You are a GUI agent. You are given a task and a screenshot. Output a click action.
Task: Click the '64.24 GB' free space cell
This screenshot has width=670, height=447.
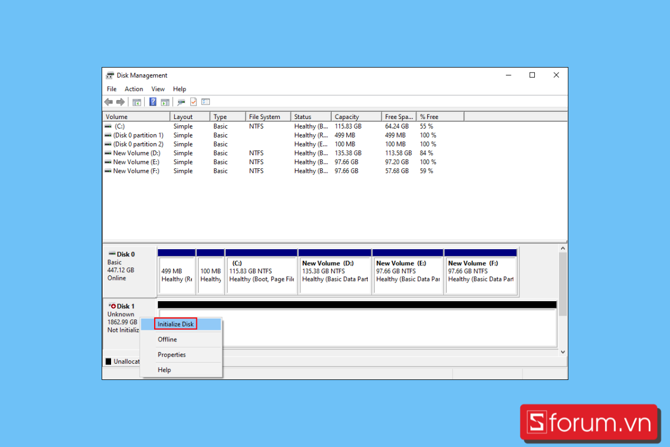click(397, 126)
